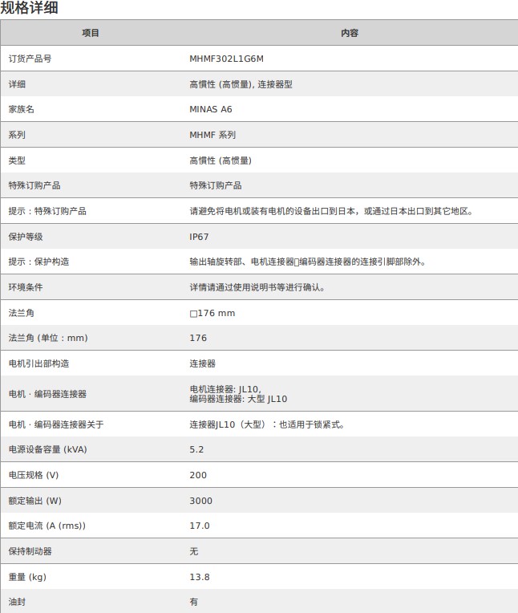
Task: Select the 'MHMF 系列' value
Action: tap(213, 135)
